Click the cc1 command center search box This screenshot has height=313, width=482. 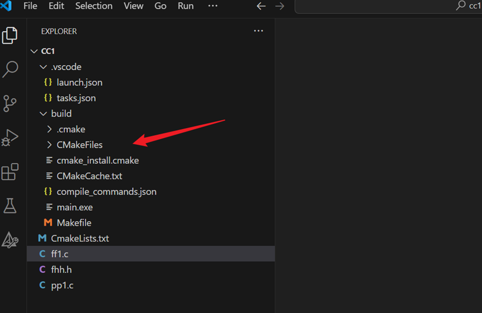(x=388, y=6)
